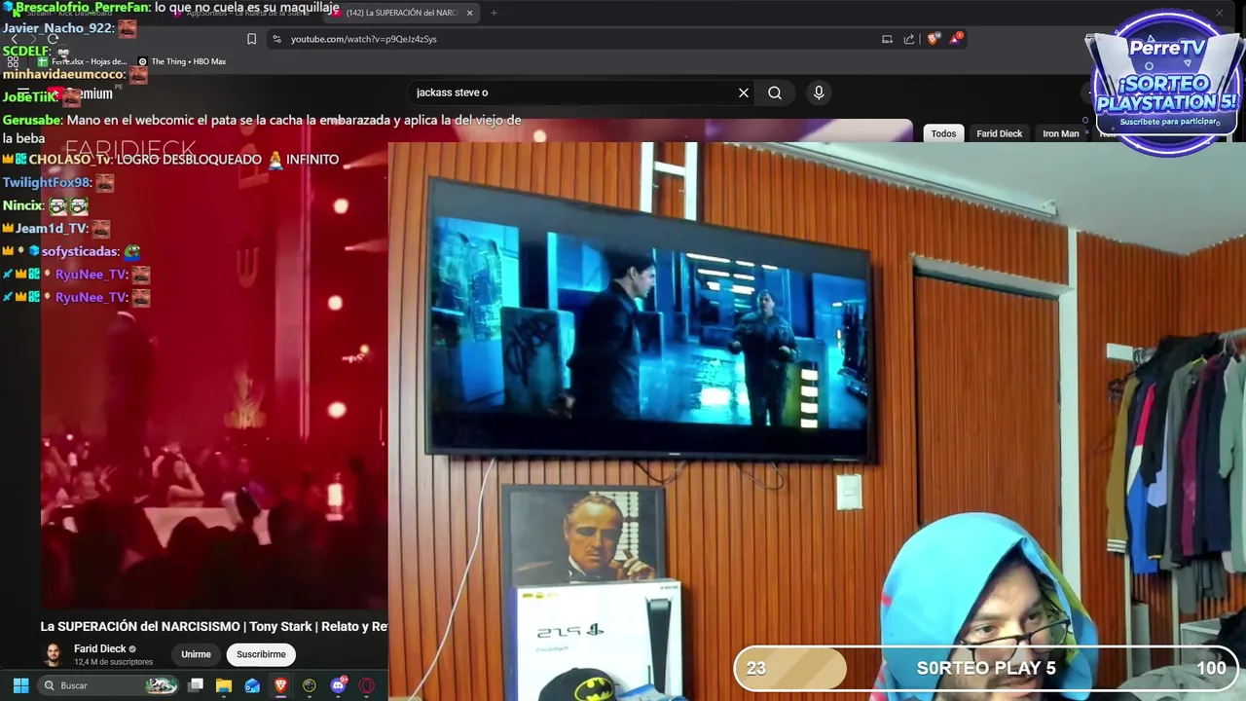Share this page from the address bar

909,39
